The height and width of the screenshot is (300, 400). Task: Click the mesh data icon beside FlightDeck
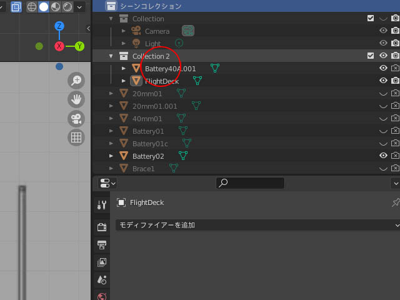tap(197, 81)
